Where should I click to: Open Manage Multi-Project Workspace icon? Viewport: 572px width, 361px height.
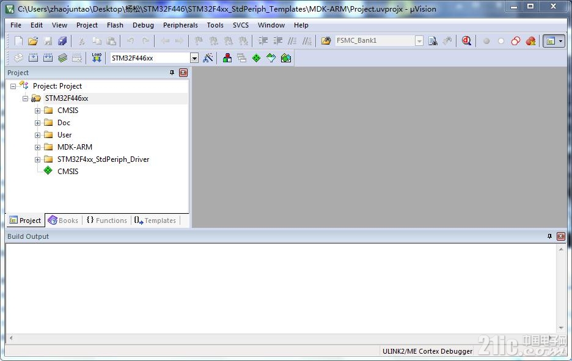tap(241, 57)
